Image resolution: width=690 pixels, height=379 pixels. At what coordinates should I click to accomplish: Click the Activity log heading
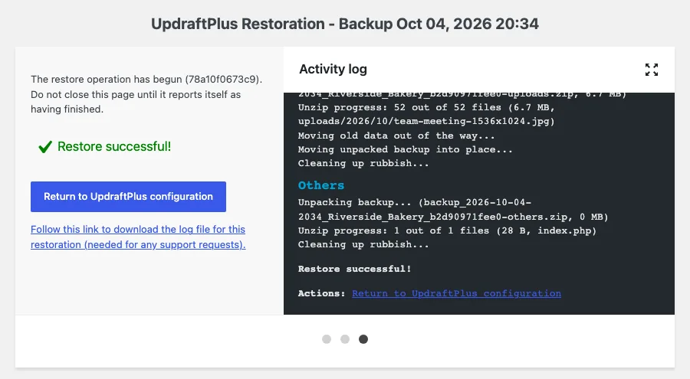[333, 69]
